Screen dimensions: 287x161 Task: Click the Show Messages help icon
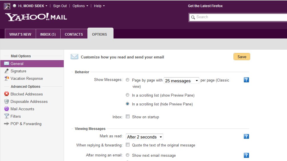point(246,80)
